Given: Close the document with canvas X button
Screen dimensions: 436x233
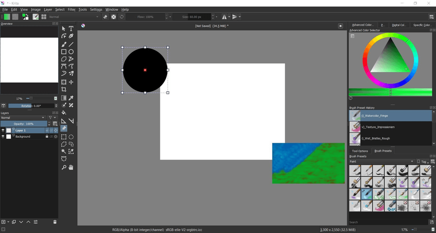Looking at the screenshot, I should [x=340, y=26].
